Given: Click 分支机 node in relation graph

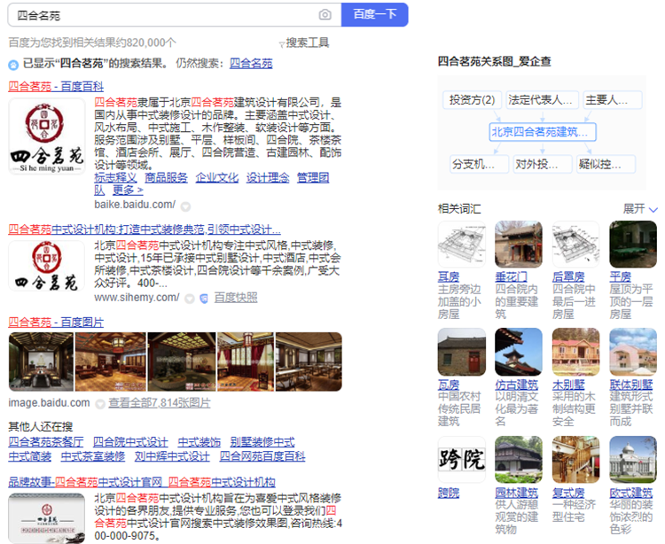Looking at the screenshot, I should click(479, 164).
